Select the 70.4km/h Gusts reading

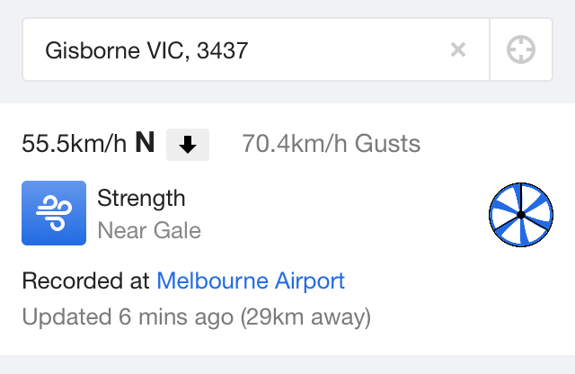pyautogui.click(x=332, y=143)
